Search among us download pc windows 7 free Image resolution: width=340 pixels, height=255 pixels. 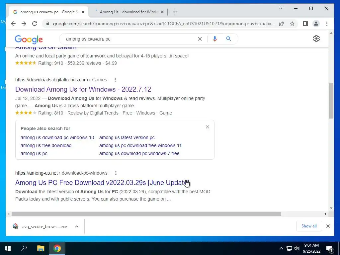pos(139,153)
